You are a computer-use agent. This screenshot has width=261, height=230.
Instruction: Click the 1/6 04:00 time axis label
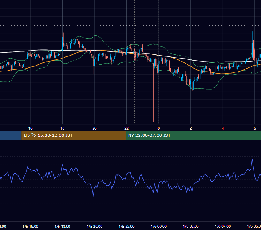pos(223,226)
